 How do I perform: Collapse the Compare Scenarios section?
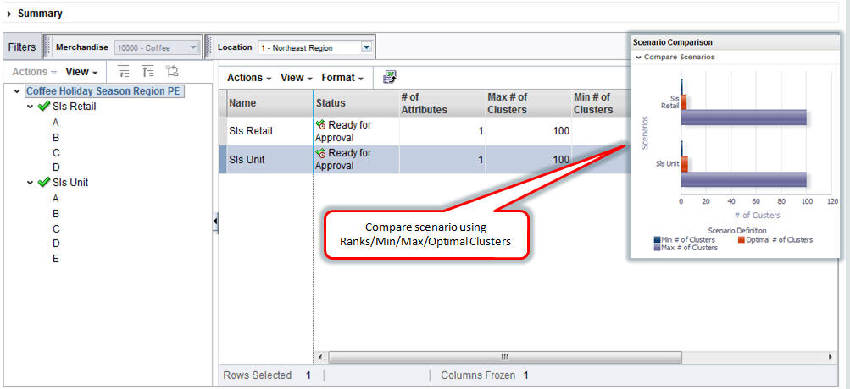639,57
